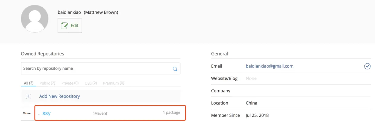Switch to the Private (0) tab
The width and height of the screenshot is (375, 123).
point(70,83)
